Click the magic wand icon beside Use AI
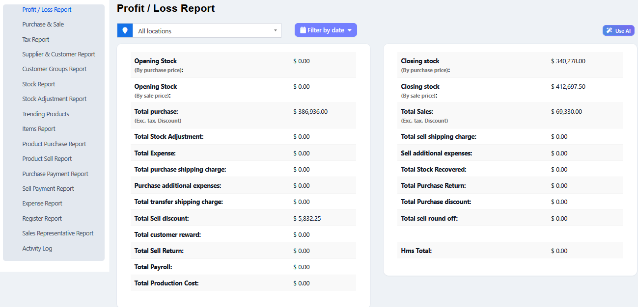The width and height of the screenshot is (638, 307). click(x=609, y=30)
